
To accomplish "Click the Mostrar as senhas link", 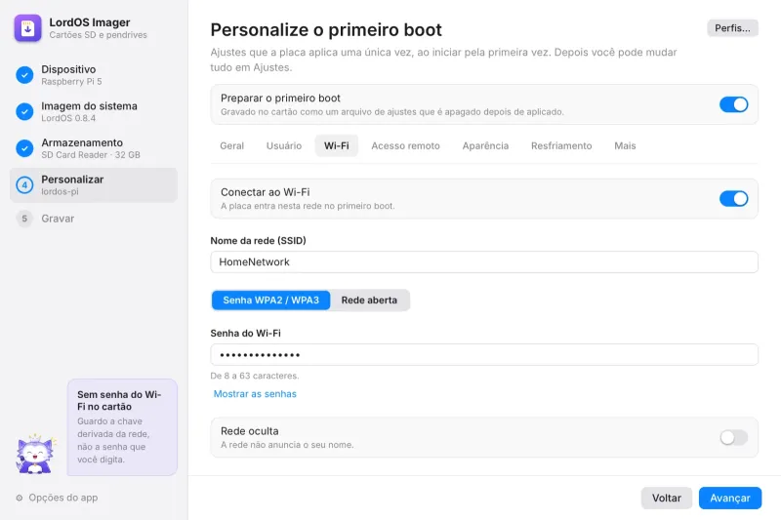I will [255, 393].
